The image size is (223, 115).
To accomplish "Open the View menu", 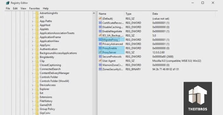I will coord(23,9).
